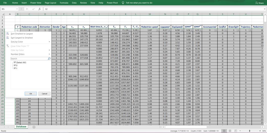This screenshot has height=133, width=267.
Task: Open Gender column filter dropdown
Action: click(59, 30)
